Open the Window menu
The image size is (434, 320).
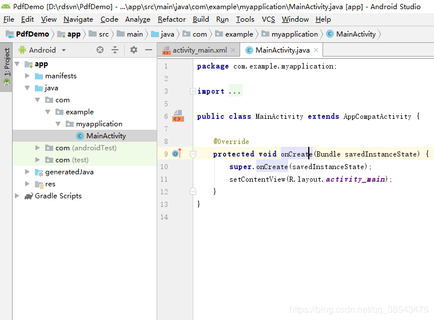pos(295,19)
